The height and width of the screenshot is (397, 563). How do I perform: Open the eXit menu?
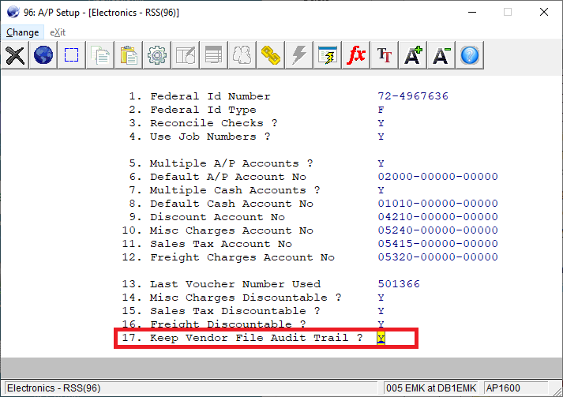pos(58,32)
